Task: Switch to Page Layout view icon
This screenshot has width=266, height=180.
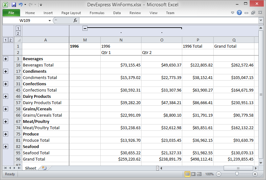Action: coord(193,174)
